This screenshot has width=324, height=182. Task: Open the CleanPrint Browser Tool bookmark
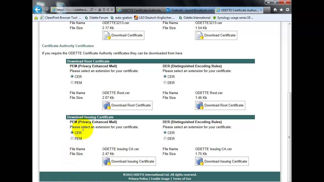point(61,18)
